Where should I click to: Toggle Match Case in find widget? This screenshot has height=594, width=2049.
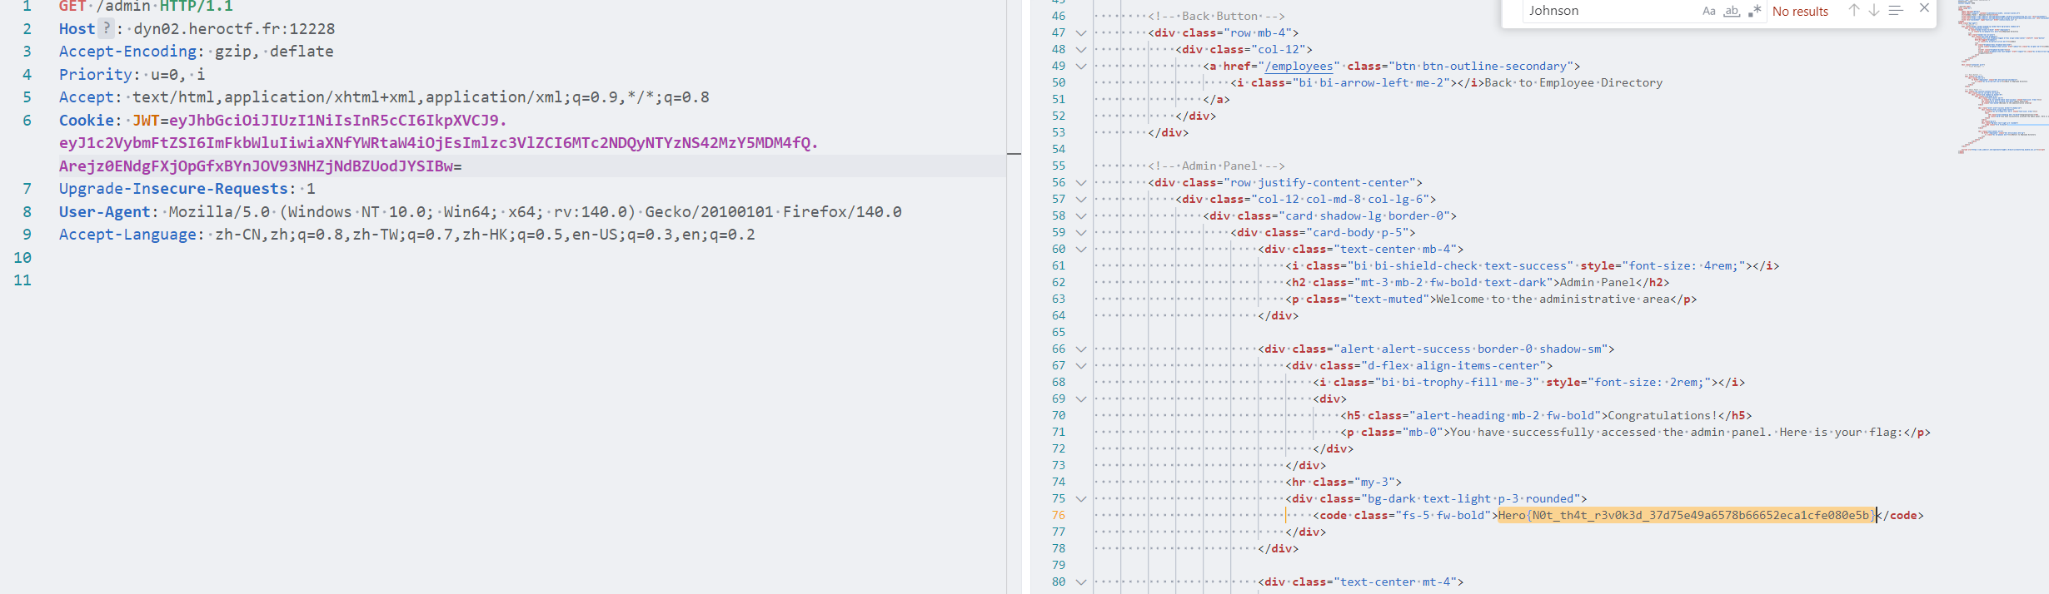tap(1708, 11)
